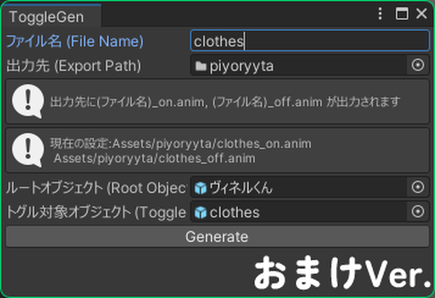Viewport: 435px width, 298px height.
Task: Click the cube icon beside clothes object
Action: (201, 212)
